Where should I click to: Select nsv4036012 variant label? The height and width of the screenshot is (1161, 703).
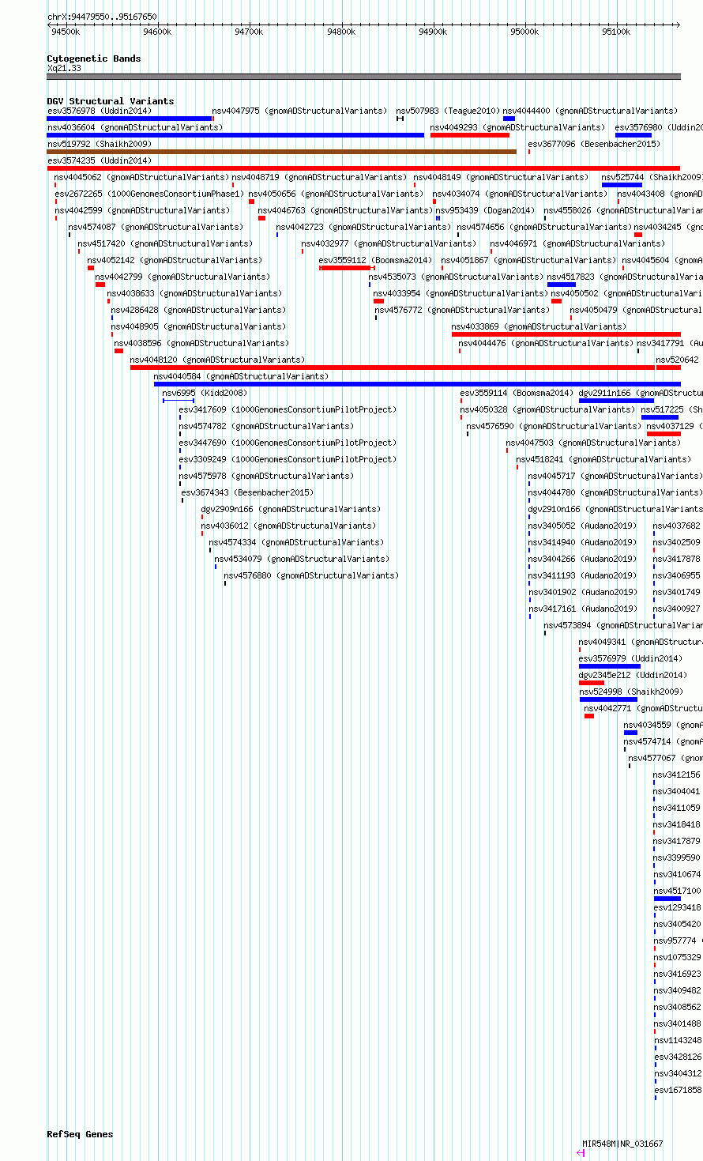pyautogui.click(x=288, y=526)
